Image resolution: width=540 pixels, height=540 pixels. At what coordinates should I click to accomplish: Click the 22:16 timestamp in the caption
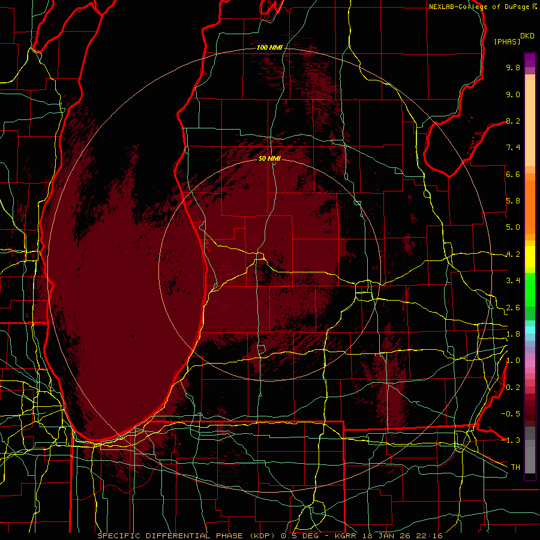[428, 536]
